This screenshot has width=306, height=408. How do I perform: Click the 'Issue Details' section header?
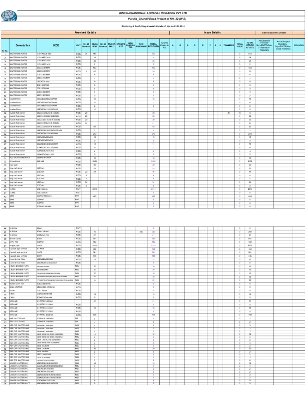212,33
